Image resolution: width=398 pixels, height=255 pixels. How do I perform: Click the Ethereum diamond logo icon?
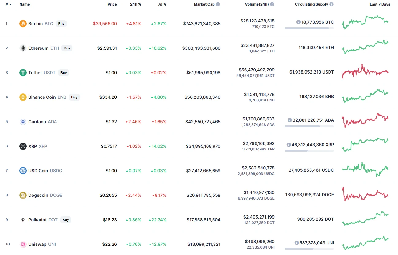23,48
